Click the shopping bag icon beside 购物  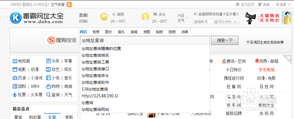pyautogui.click(x=49, y=86)
